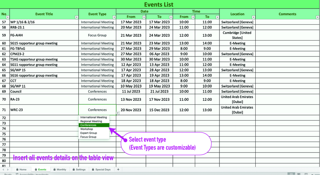Open the No column filter dropdown
This screenshot has height=175, width=320.
pos(8,17)
